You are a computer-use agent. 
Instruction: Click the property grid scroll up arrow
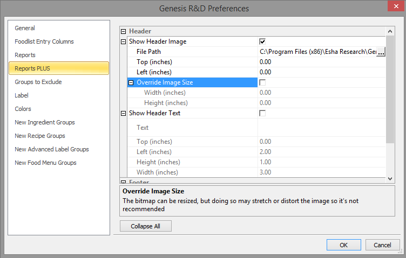[x=390, y=31]
